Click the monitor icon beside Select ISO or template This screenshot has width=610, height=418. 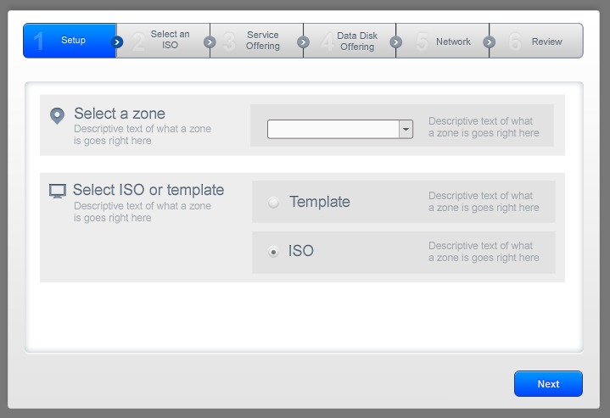[x=58, y=191]
